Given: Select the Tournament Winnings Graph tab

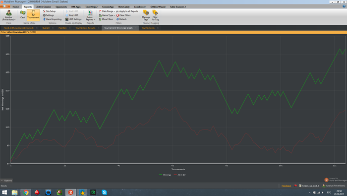Looking at the screenshot, I should 118,28.
